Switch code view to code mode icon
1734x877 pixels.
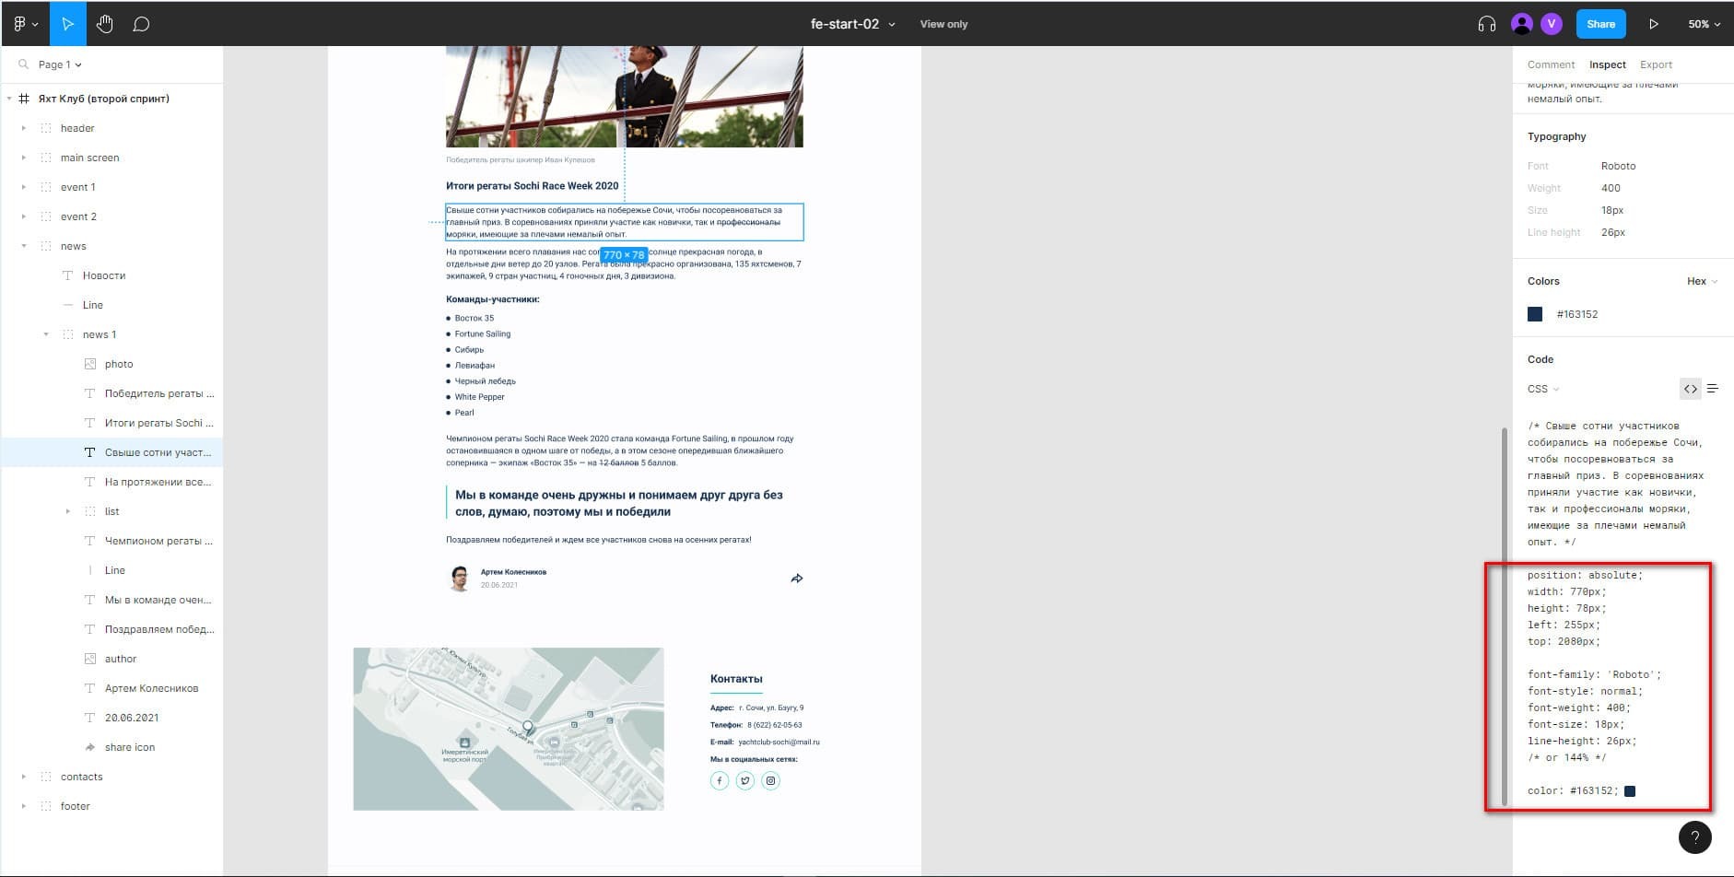1690,389
